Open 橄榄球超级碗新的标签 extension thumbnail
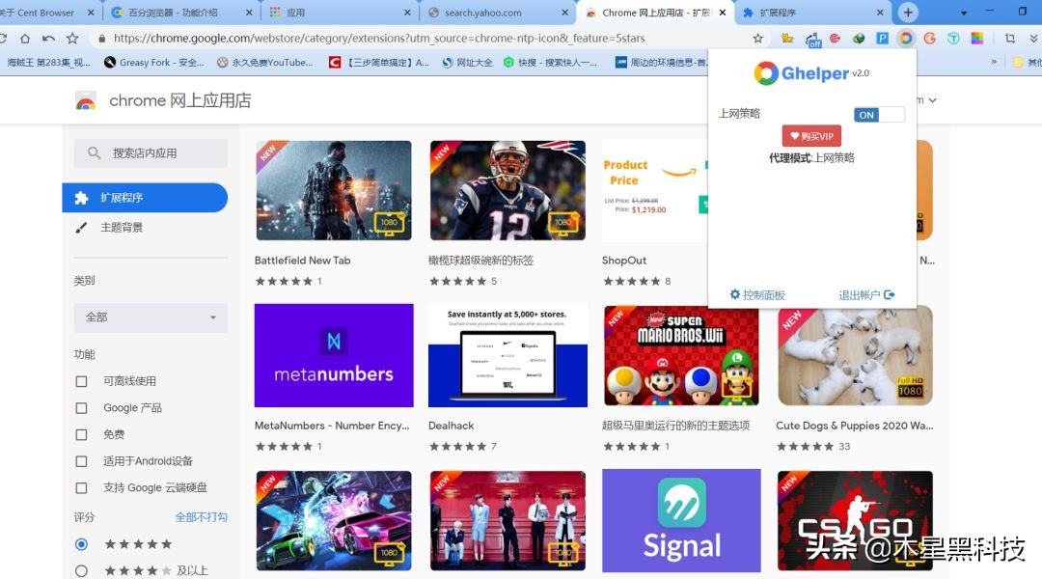The image size is (1042, 579). click(x=507, y=190)
